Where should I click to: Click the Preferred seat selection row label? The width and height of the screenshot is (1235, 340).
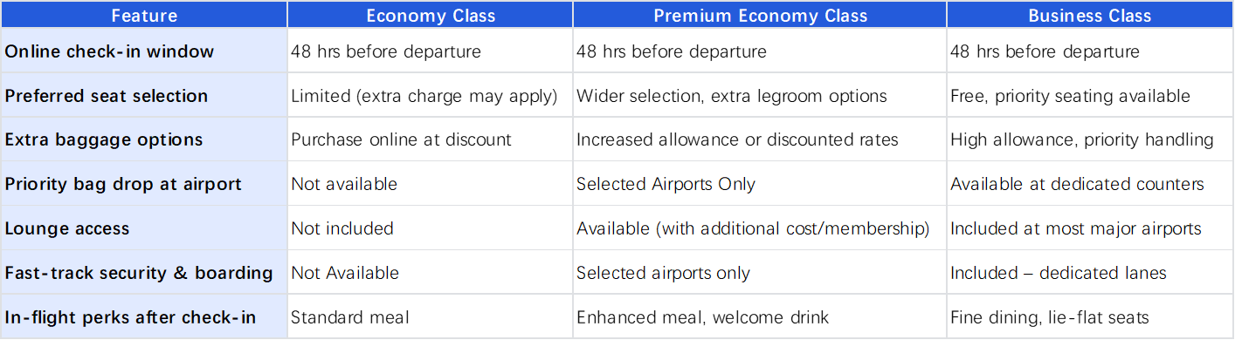tap(144, 95)
